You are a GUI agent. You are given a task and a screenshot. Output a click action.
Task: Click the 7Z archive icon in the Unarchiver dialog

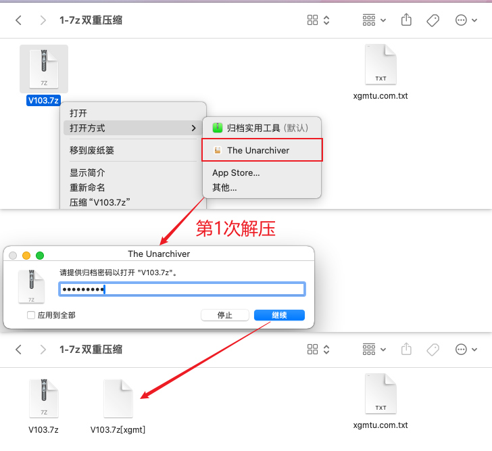coord(31,287)
